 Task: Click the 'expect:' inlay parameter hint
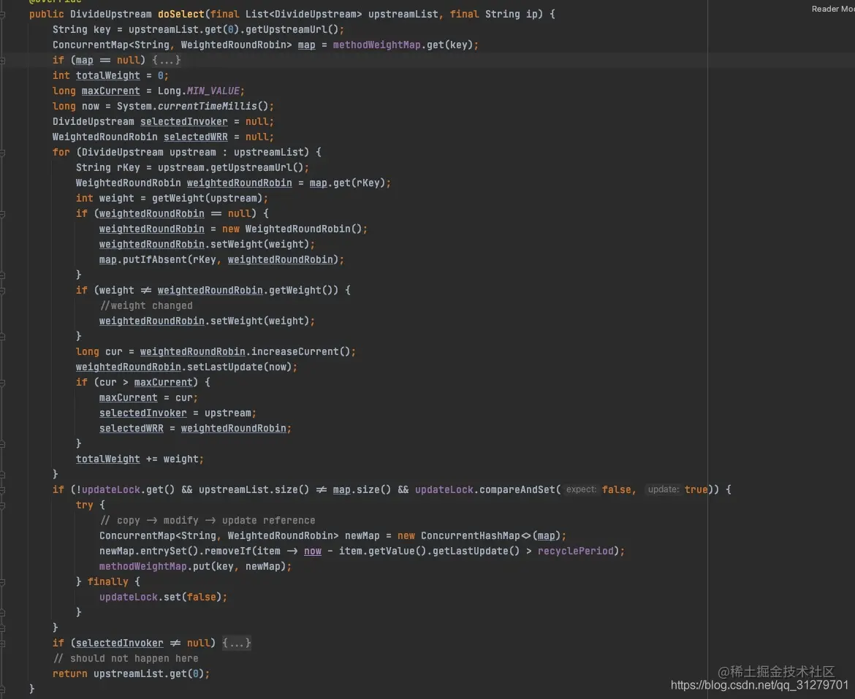point(581,489)
